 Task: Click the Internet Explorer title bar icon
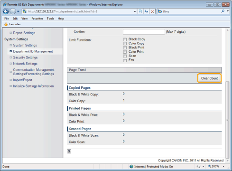coord(5,4)
